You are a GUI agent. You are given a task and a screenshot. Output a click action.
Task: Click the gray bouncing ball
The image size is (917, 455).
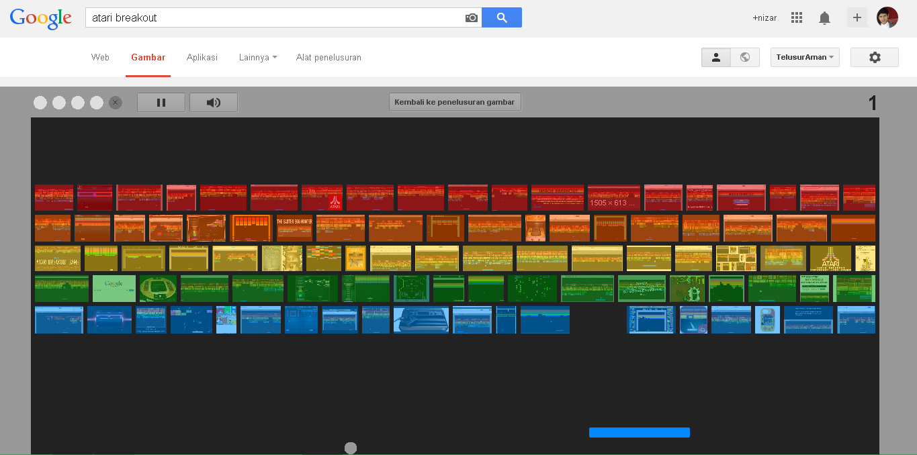[x=351, y=448]
